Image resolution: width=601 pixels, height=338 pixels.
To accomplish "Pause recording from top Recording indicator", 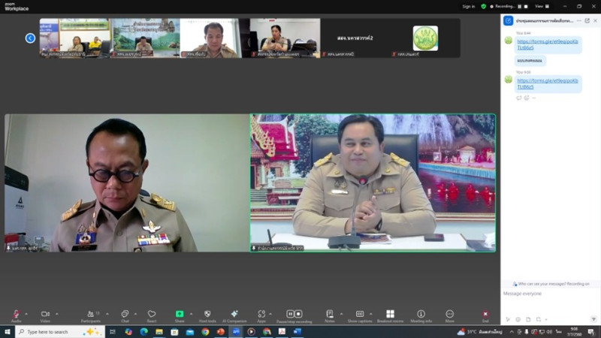I will 520,6.
